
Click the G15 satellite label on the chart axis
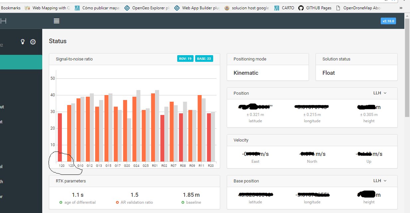pos(108,165)
